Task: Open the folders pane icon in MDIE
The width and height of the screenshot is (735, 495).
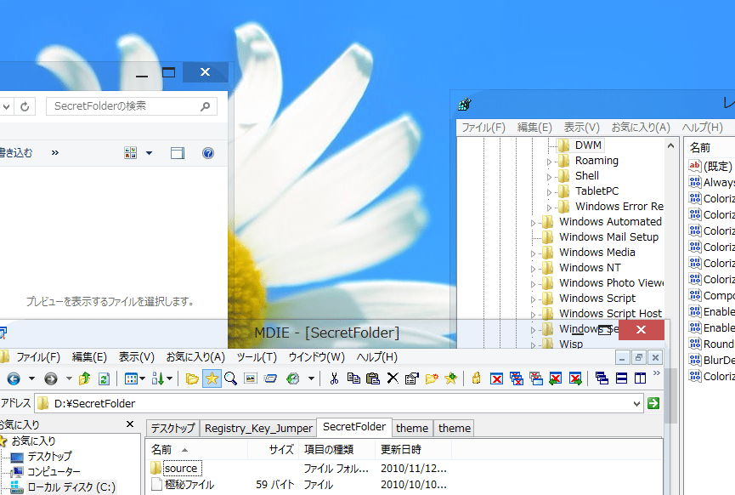Action: (x=192, y=378)
